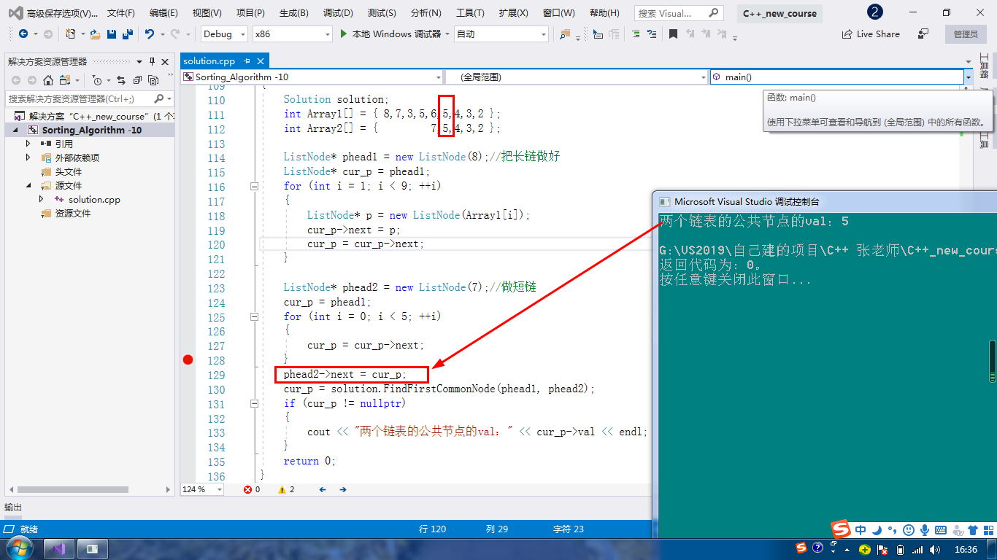Collapse the for loop at line 116

click(254, 187)
